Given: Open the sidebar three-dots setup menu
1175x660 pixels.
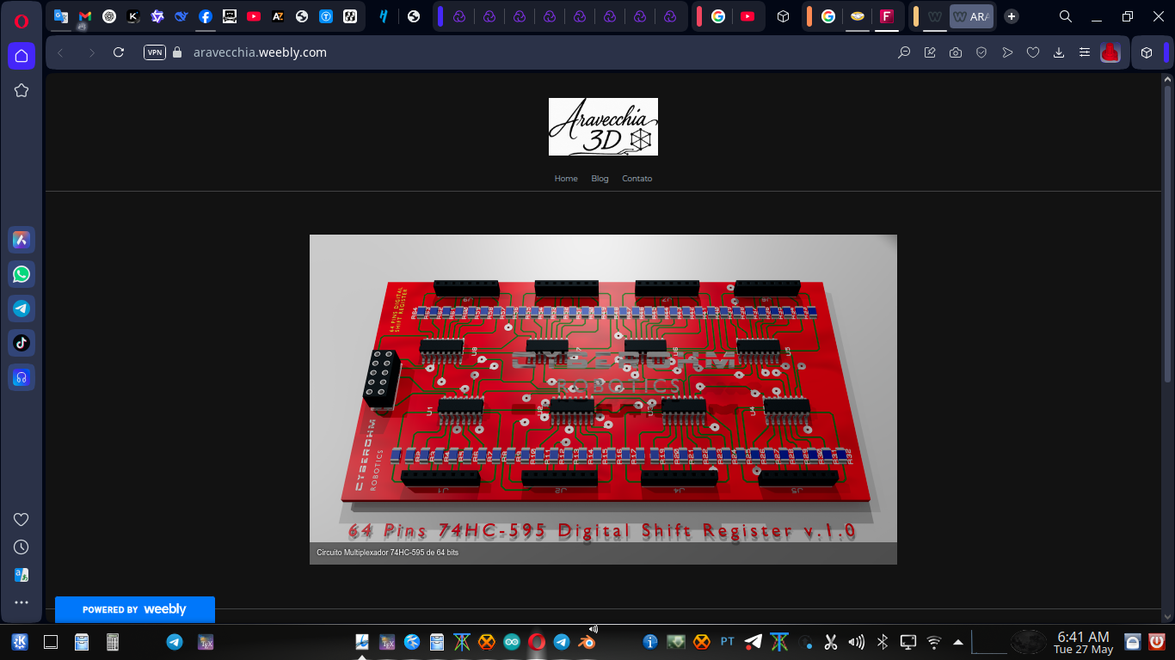Looking at the screenshot, I should [22, 602].
